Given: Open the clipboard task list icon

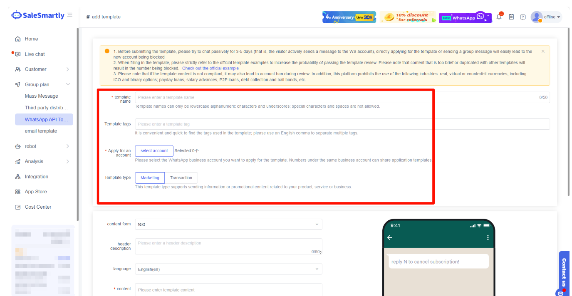Looking at the screenshot, I should click(x=511, y=17).
